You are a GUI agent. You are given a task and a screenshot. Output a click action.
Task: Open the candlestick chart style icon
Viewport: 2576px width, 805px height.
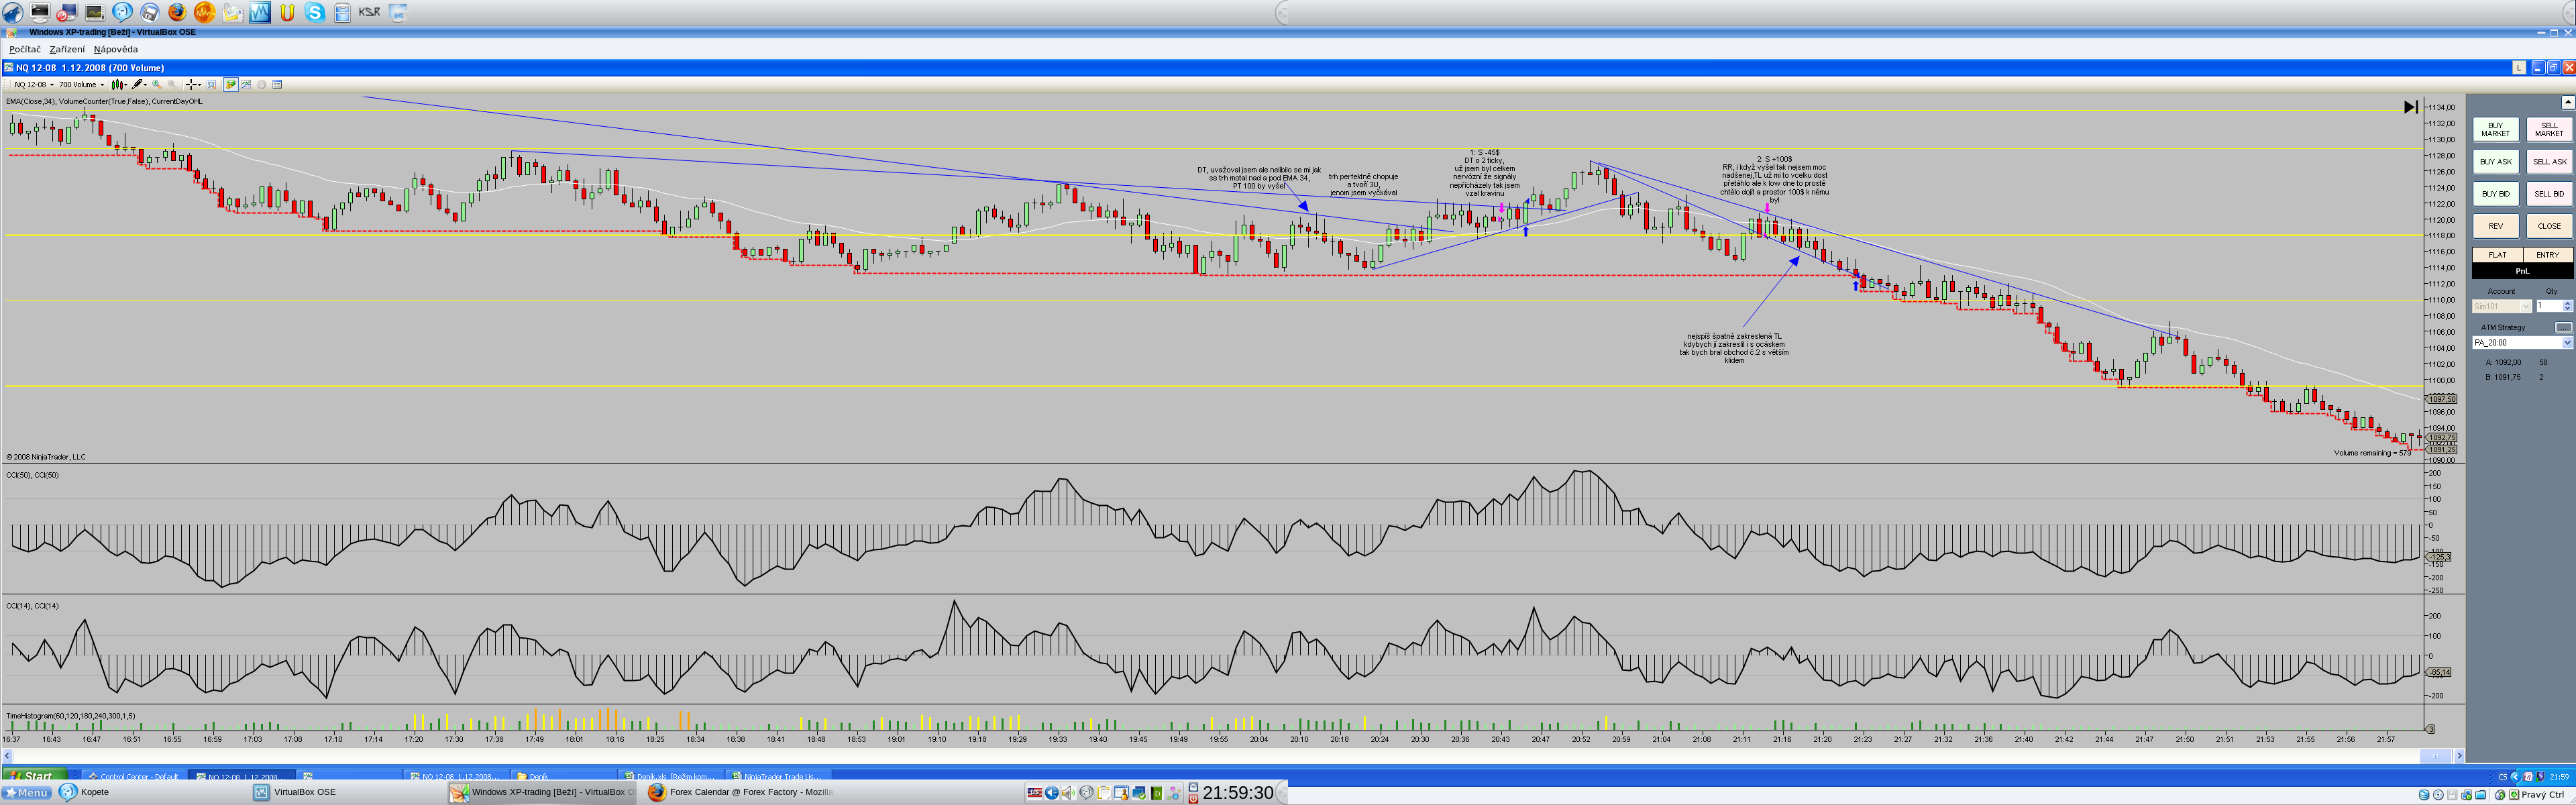pyautogui.click(x=117, y=85)
